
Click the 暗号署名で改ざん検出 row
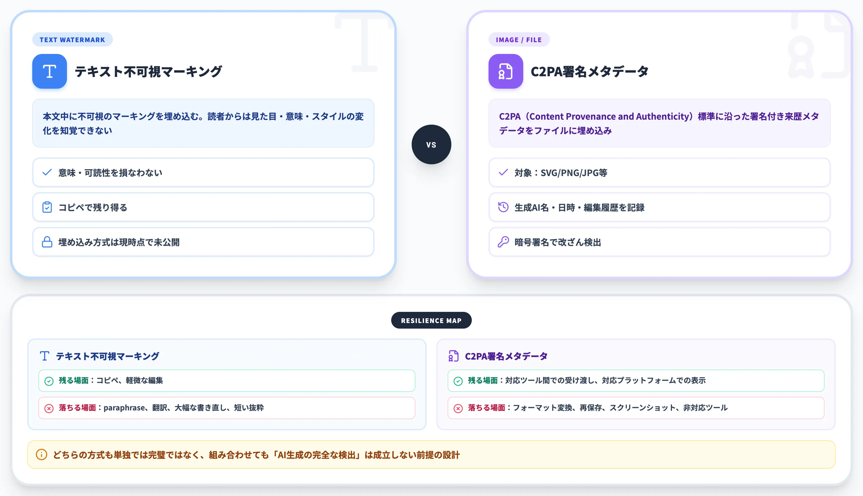(659, 242)
